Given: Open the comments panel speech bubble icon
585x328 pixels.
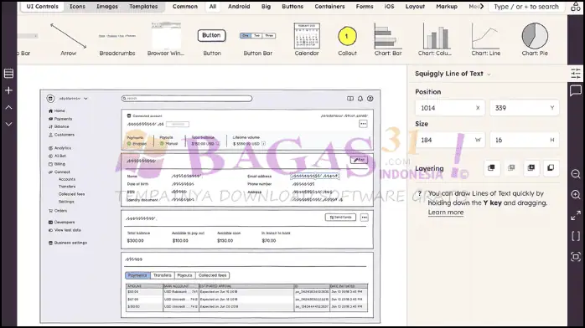Looking at the screenshot, I should pos(576,90).
